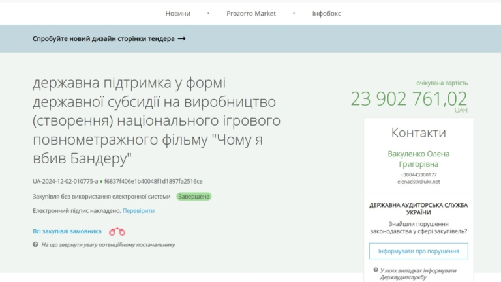Expand 'На що звернути увагу' hint

pos(108,245)
